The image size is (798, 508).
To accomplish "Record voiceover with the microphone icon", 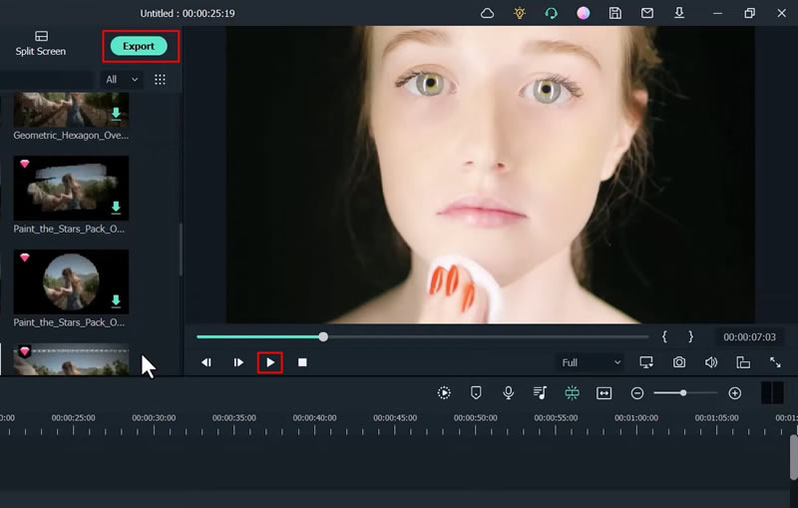I will click(509, 393).
